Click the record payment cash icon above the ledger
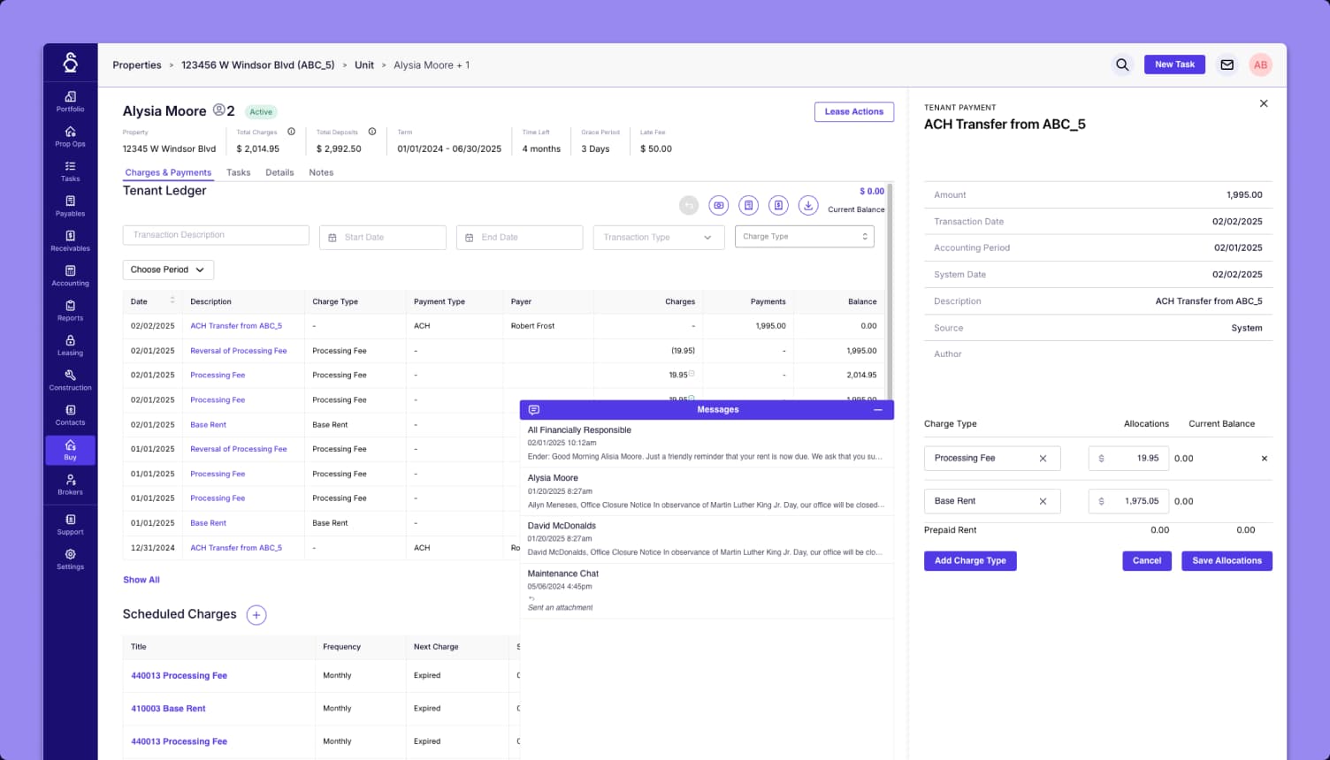The height and width of the screenshot is (760, 1330). (718, 204)
